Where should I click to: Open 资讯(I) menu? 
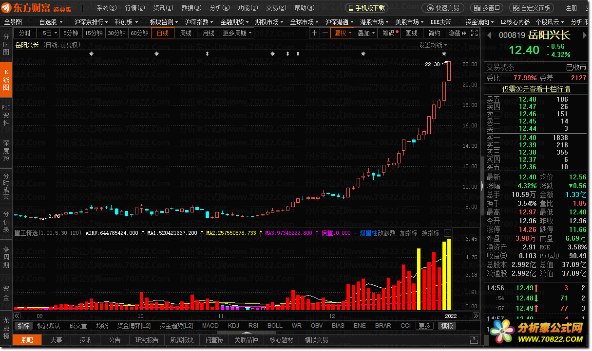tap(163, 8)
